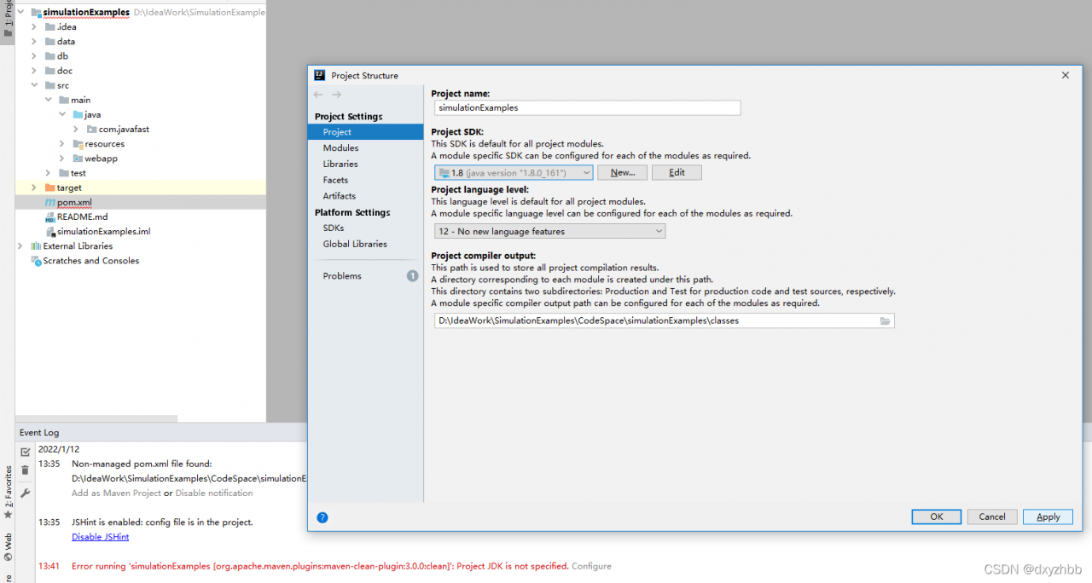Click the resources folder icon
The height and width of the screenshot is (583, 1092).
coord(78,144)
